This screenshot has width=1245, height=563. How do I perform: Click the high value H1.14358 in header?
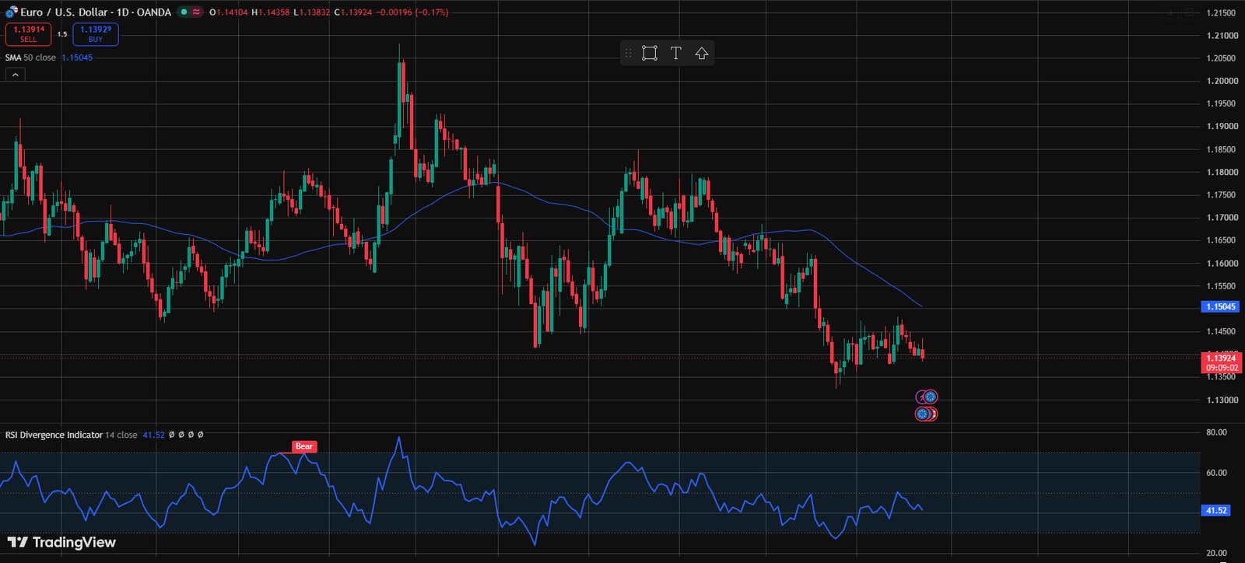[x=270, y=12]
